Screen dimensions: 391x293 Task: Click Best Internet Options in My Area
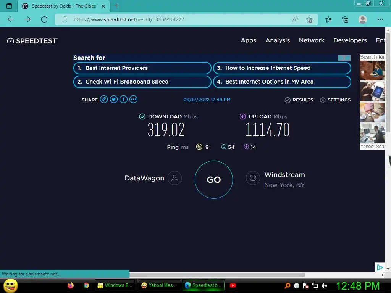click(x=282, y=82)
